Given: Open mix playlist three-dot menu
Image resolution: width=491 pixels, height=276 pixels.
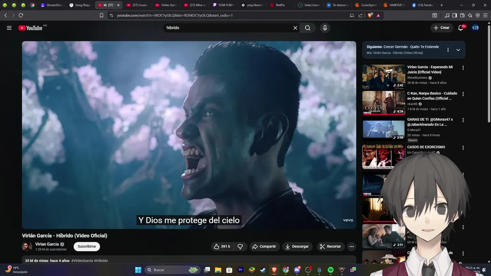Looking at the screenshot, I should click(448, 50).
